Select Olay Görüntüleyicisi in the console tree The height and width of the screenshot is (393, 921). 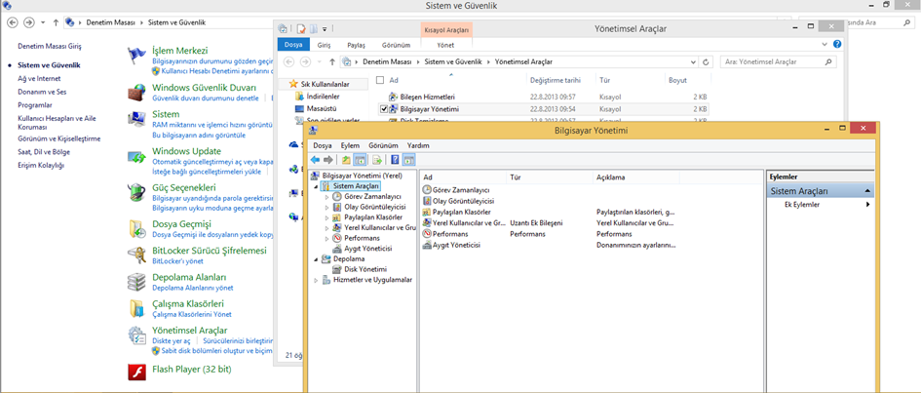368,208
